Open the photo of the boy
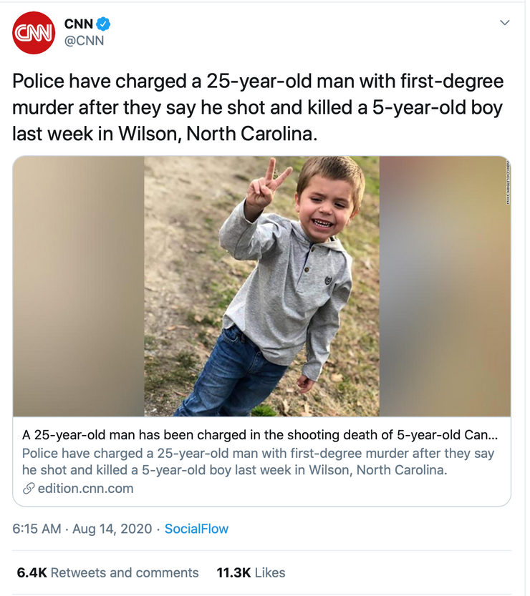This screenshot has height=596, width=530. pyautogui.click(x=262, y=286)
